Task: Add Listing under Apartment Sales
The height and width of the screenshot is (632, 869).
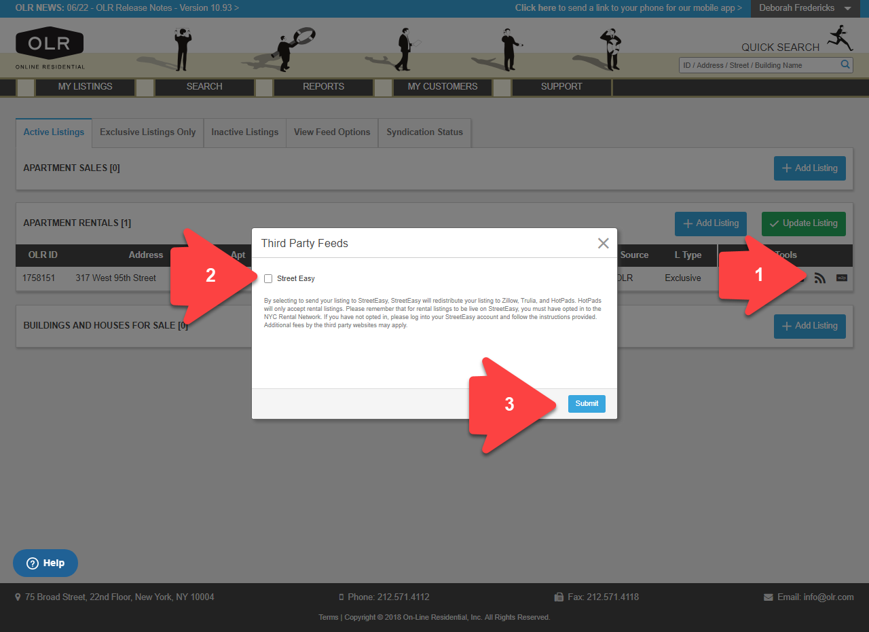Action: click(x=810, y=168)
